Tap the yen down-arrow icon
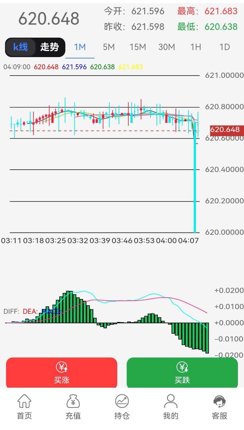The image size is (244, 430). 182,367
